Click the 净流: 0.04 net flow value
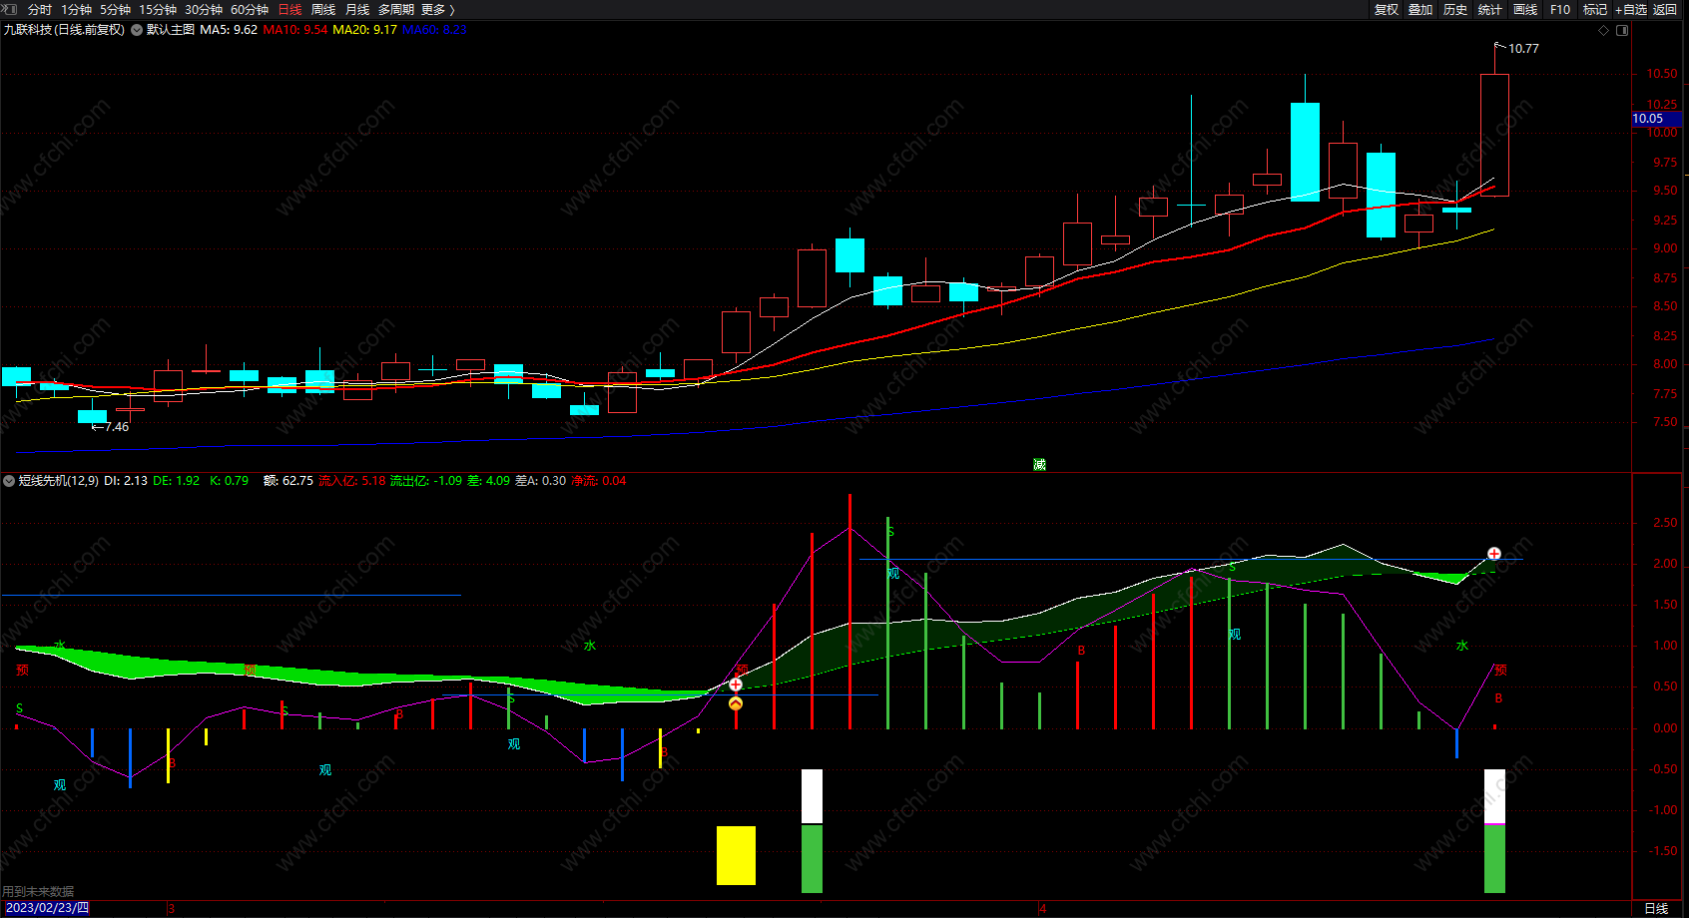Screen dimensions: 1689x918 pos(598,481)
